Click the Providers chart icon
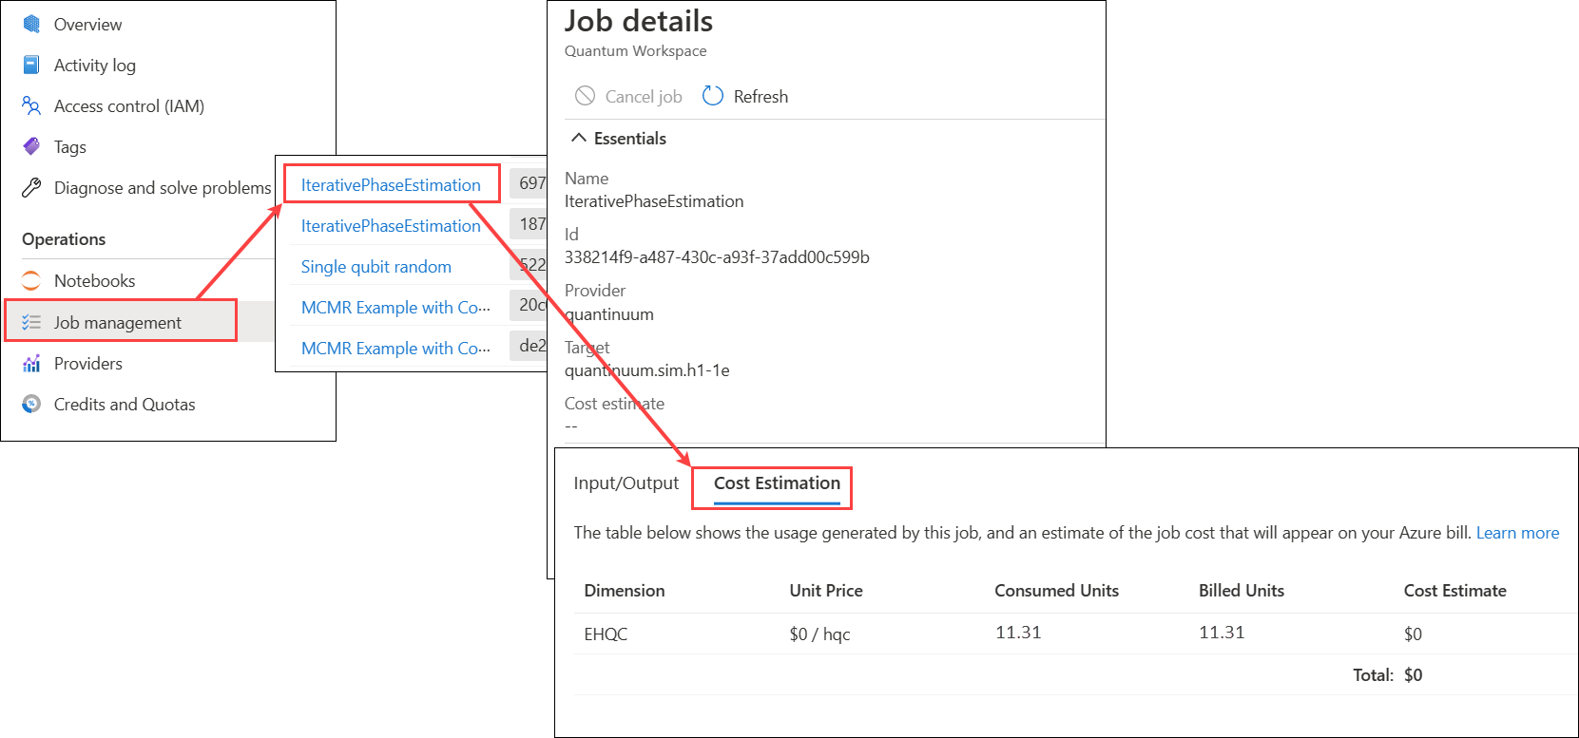1579x738 pixels. [31, 363]
